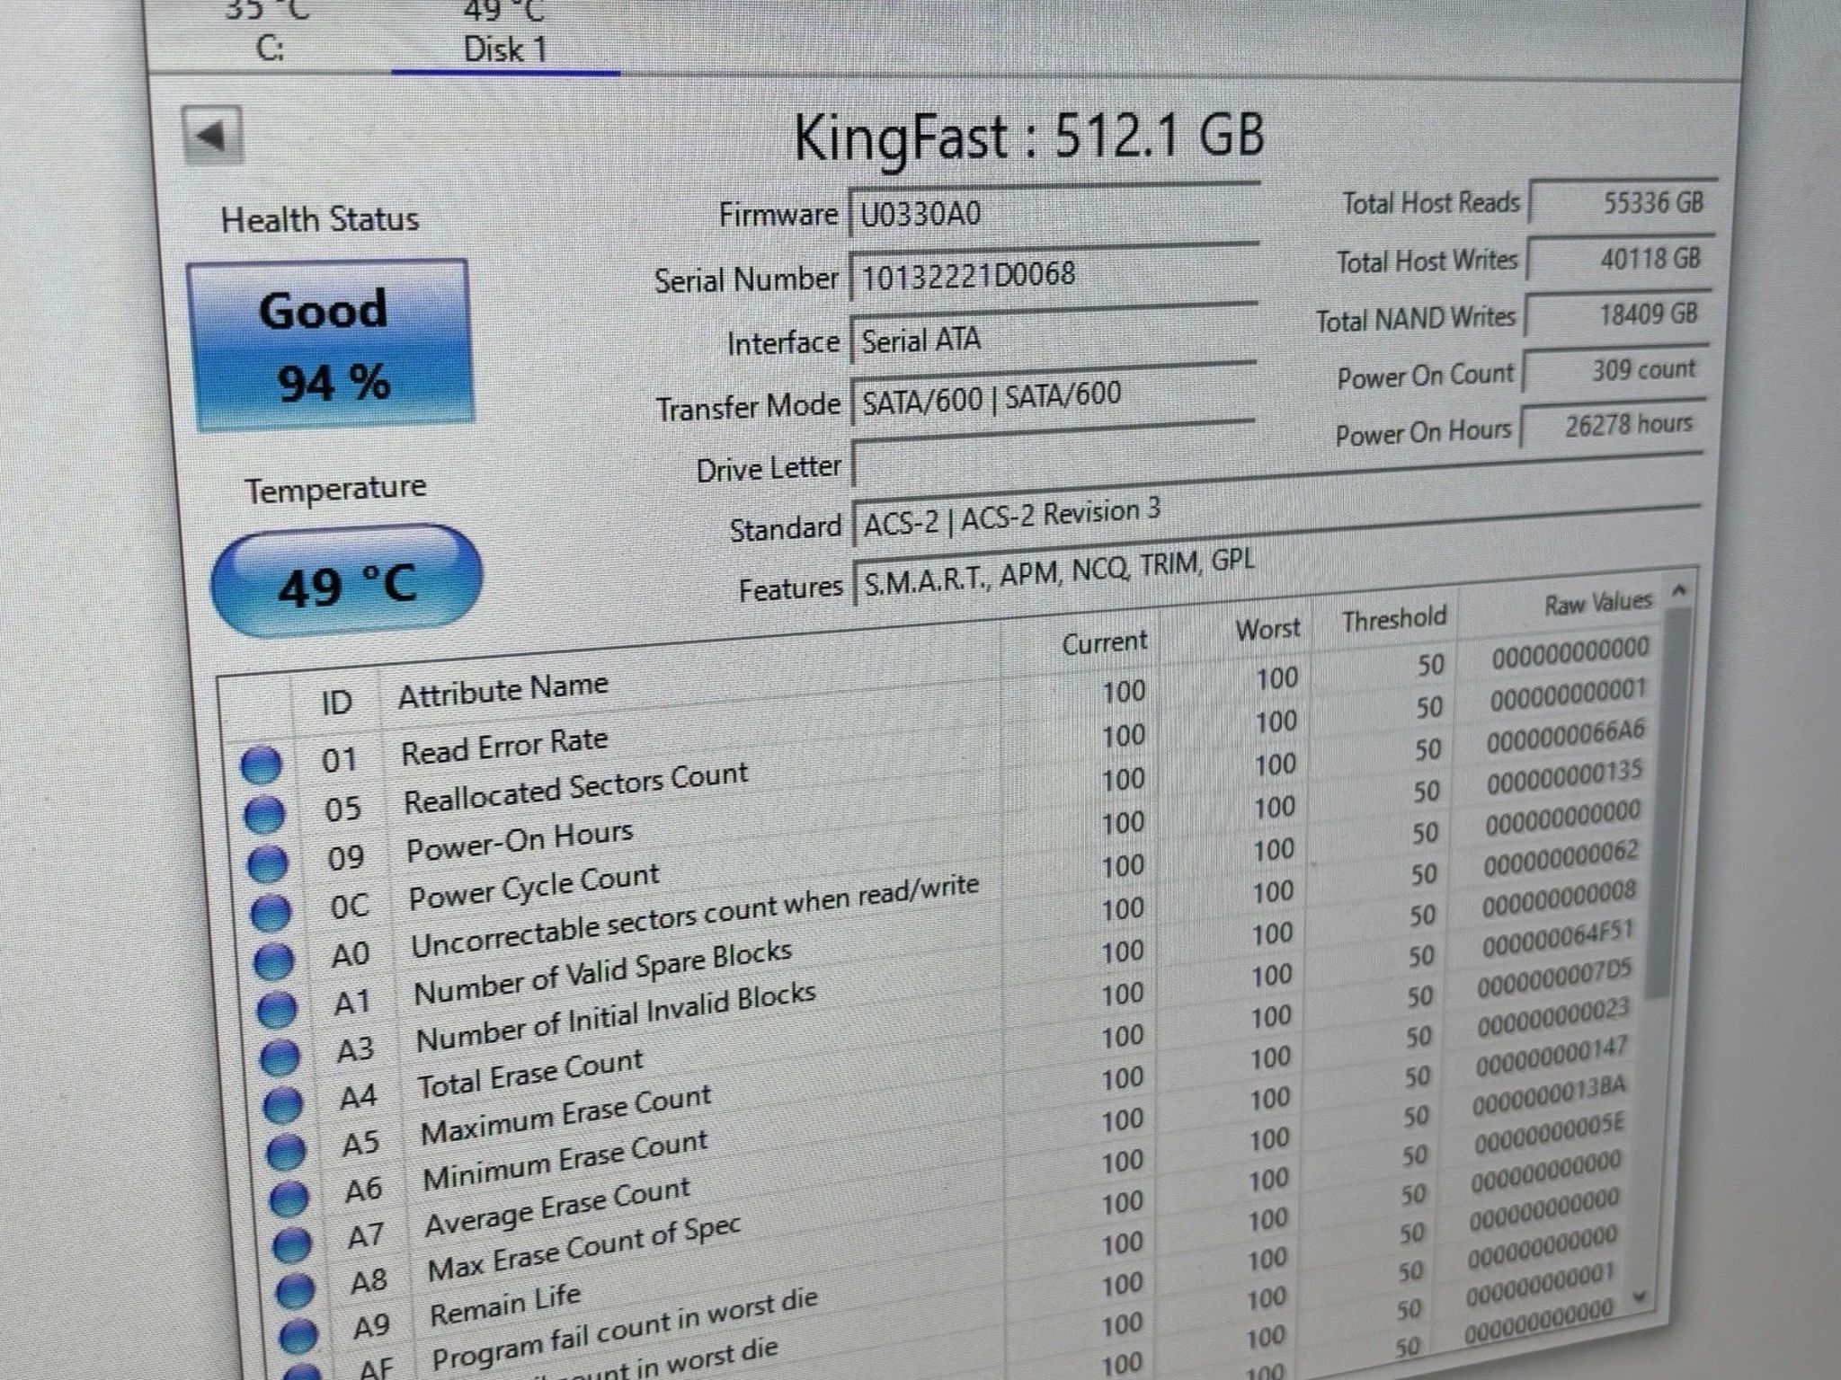1841x1380 pixels.
Task: Click the status icon for Reallocated Sectors Count
Action: tap(265, 813)
